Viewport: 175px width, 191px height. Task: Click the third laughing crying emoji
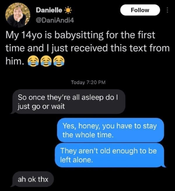point(59,61)
